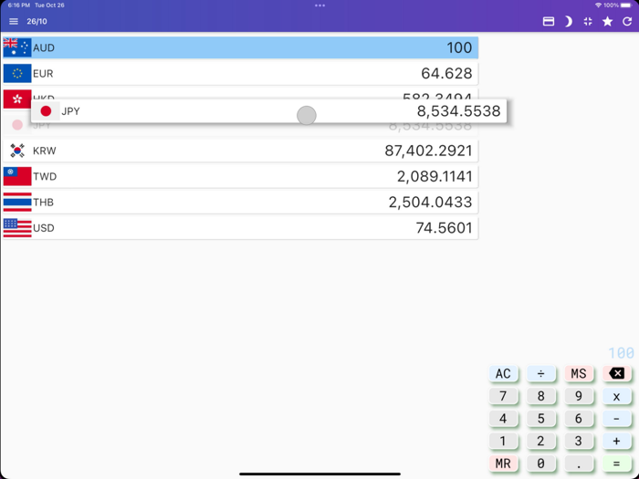
Task: Select the EUR currency row
Action: point(240,73)
